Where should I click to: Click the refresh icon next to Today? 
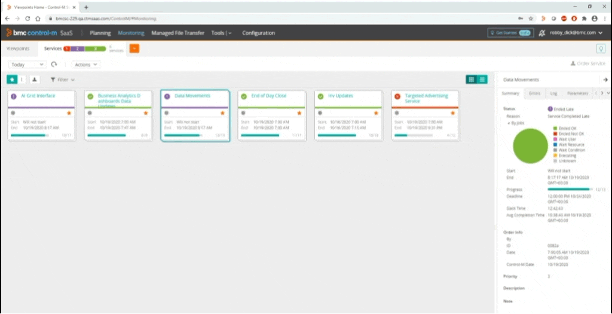click(x=54, y=64)
